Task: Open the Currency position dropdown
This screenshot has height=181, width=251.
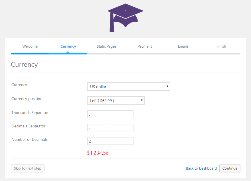Action: (116, 100)
